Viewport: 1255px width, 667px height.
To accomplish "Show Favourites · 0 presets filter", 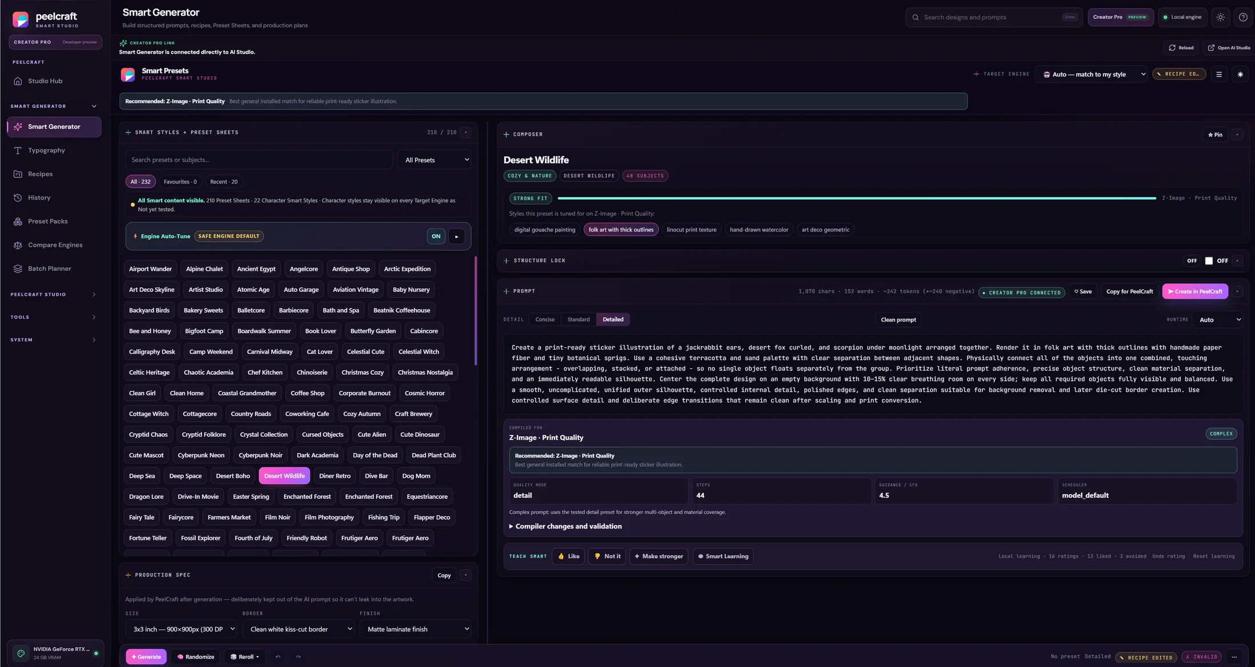I will tap(180, 182).
